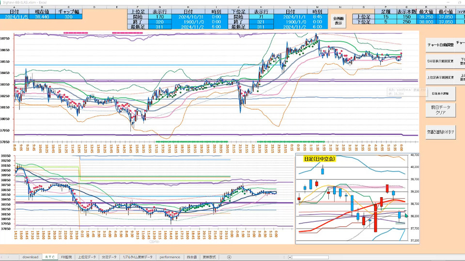465x261 pixels.
Task: Select 下位足 start time 8:45
Action: [x=317, y=17]
